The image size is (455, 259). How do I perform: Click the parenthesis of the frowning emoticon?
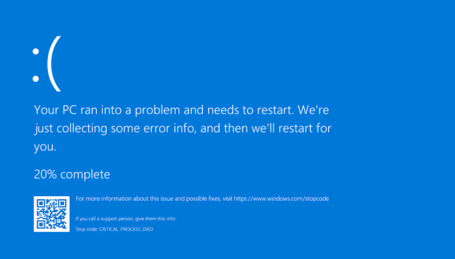click(x=54, y=64)
